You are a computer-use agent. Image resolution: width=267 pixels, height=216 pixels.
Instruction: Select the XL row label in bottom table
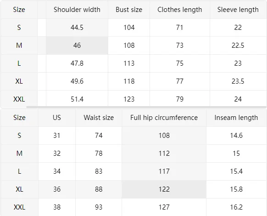coord(19,189)
